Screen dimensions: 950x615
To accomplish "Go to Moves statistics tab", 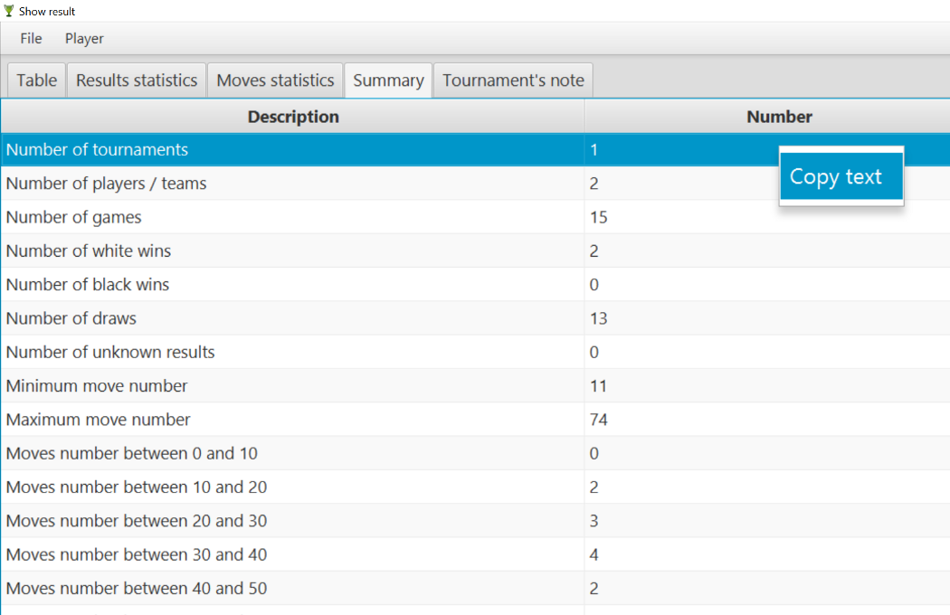I will pyautogui.click(x=276, y=80).
